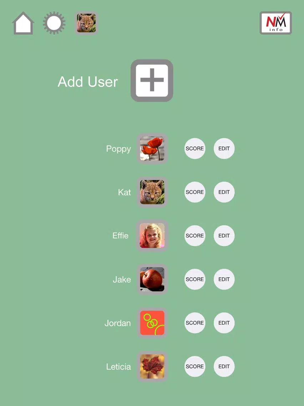Click the Add User plus icon

coord(152,80)
